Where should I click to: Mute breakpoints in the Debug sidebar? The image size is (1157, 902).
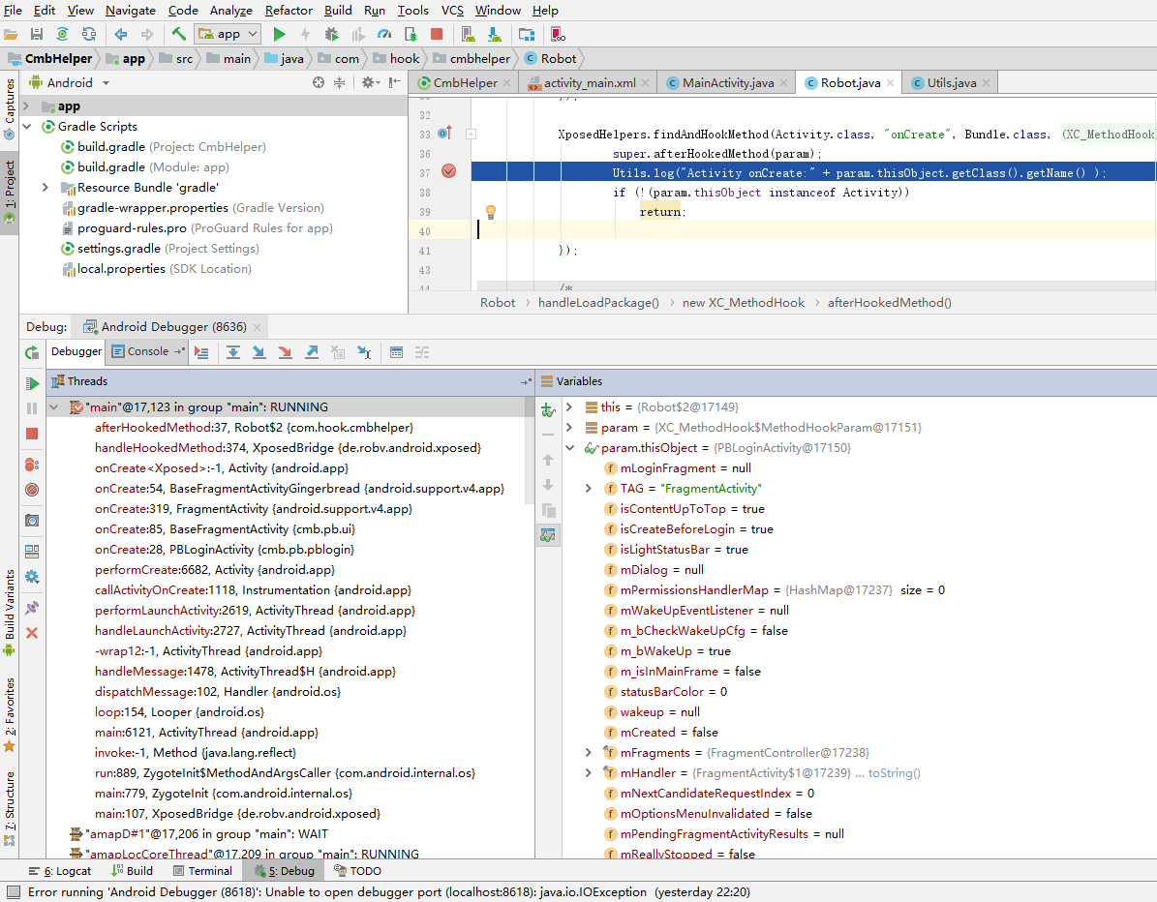(32, 490)
